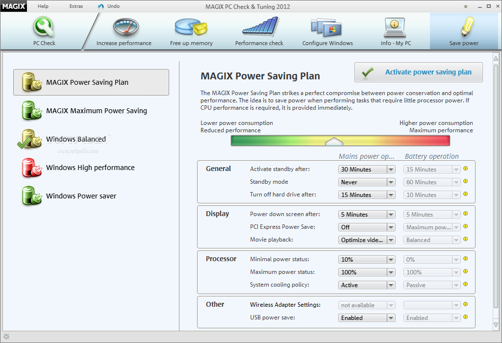
Task: Open System cooling policy battery dropdown Passive
Action: coord(432,285)
